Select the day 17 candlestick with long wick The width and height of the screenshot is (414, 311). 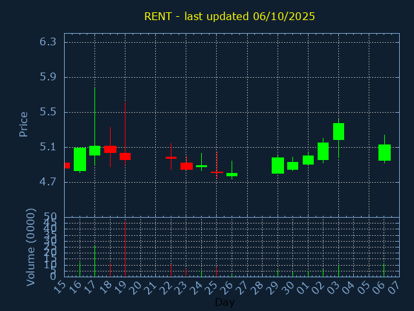(x=94, y=150)
